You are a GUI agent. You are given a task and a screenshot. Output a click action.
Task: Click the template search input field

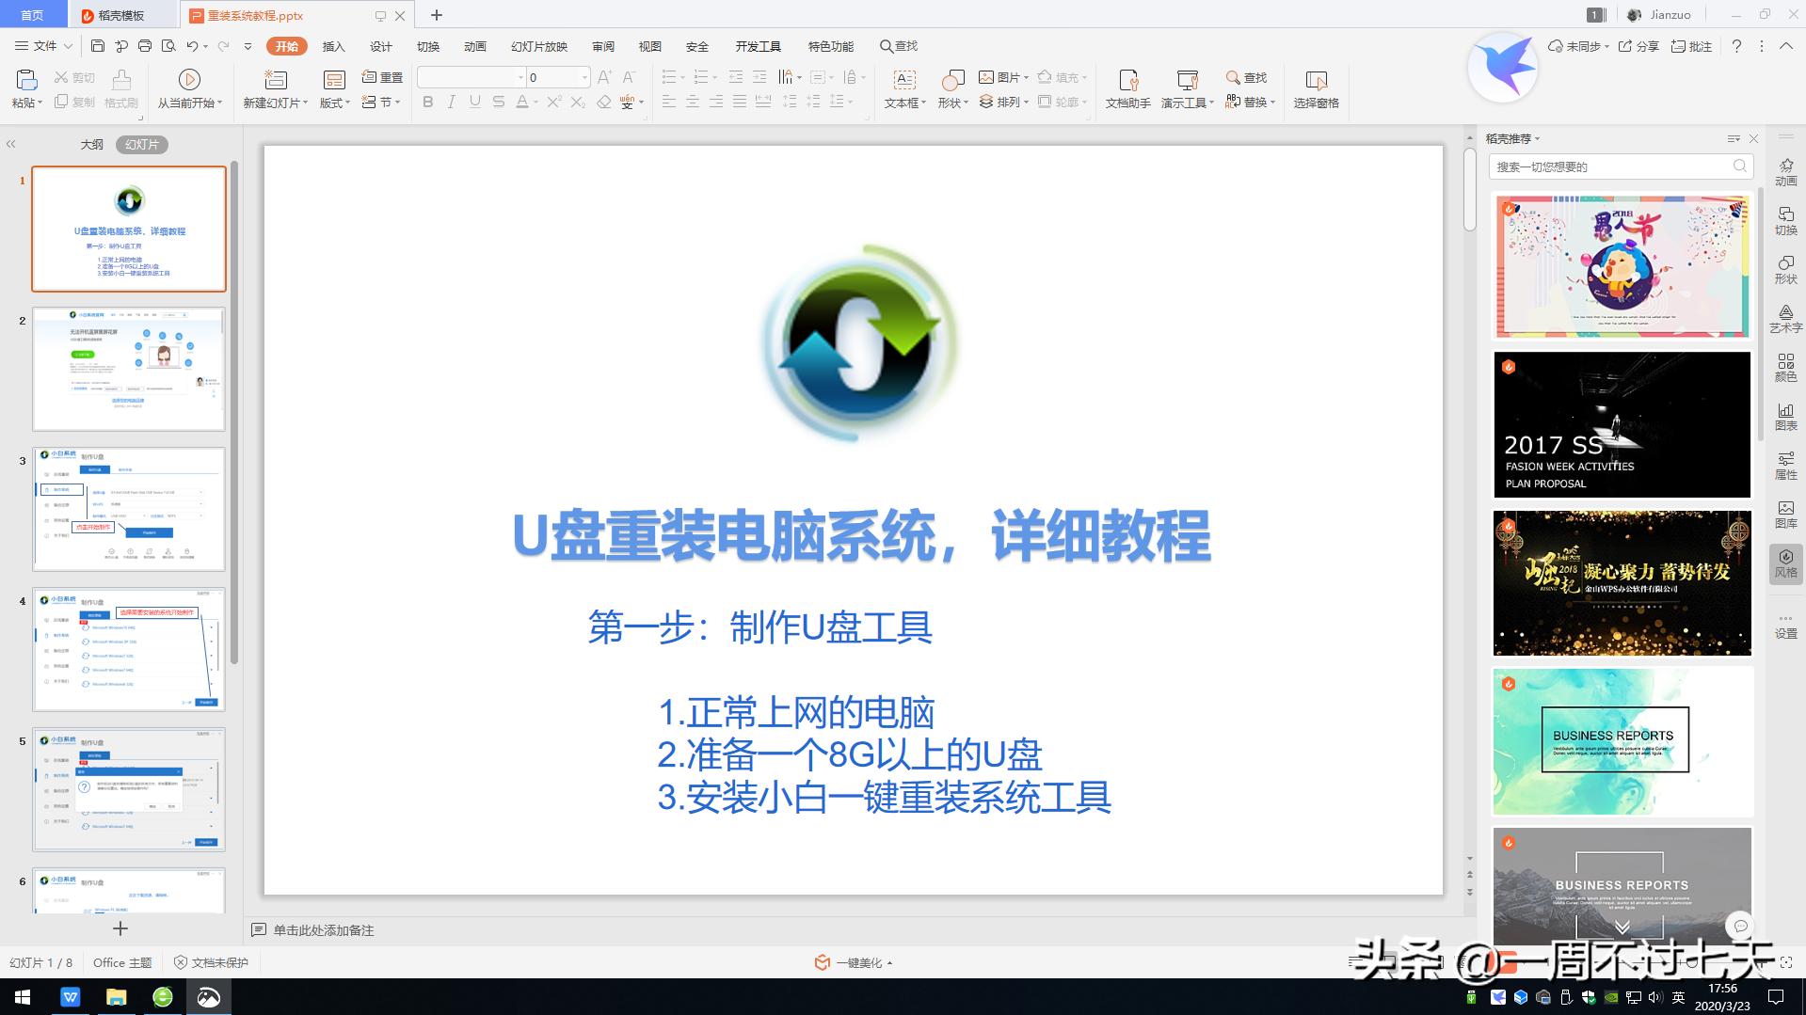point(1614,167)
